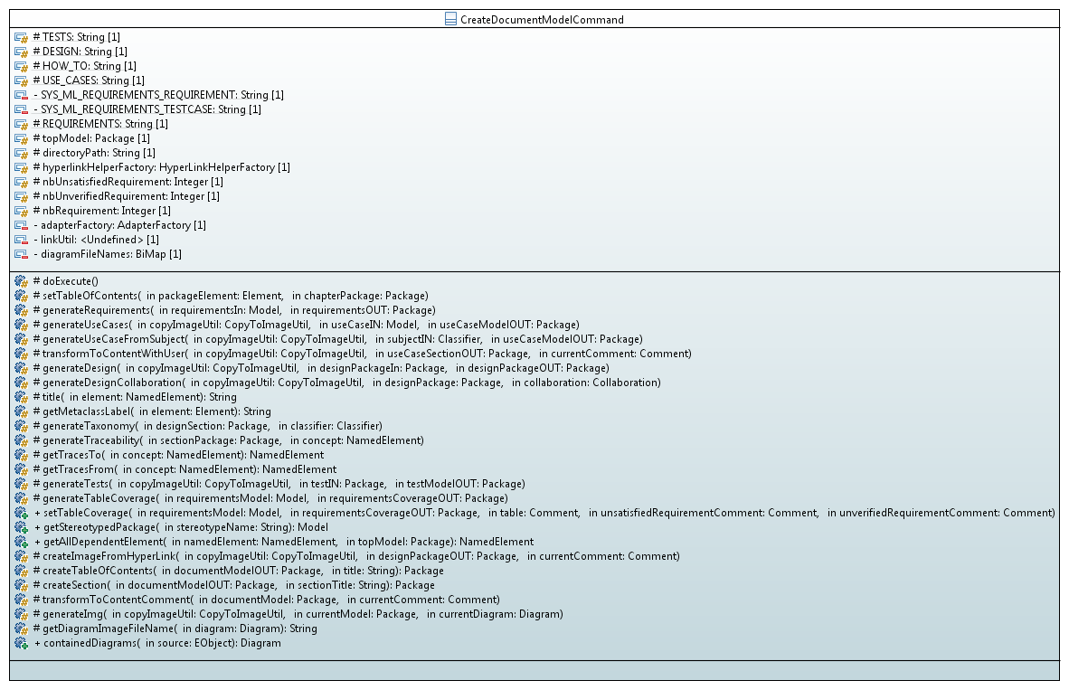Click the operation icon next to getDiagramImageFileName
This screenshot has width=1069, height=690.
pyautogui.click(x=21, y=629)
